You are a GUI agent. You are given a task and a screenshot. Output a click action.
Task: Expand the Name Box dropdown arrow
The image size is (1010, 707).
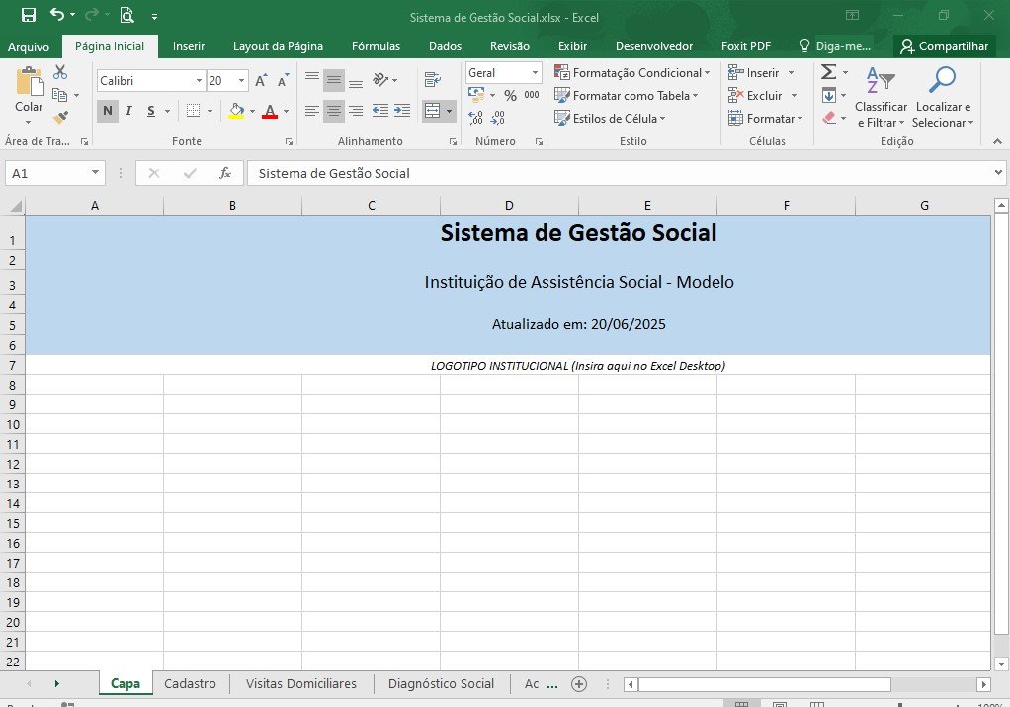click(95, 173)
